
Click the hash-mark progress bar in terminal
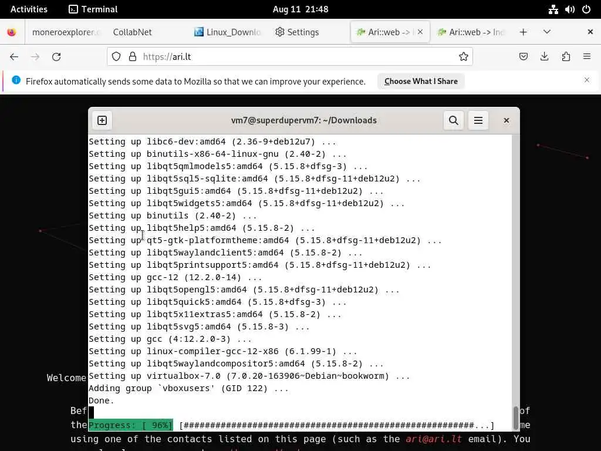tap(336, 425)
